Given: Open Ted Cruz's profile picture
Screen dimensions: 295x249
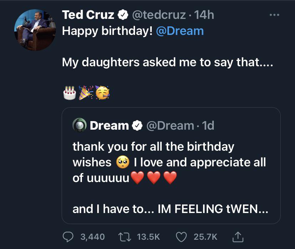Looking at the screenshot, I should point(35,30).
